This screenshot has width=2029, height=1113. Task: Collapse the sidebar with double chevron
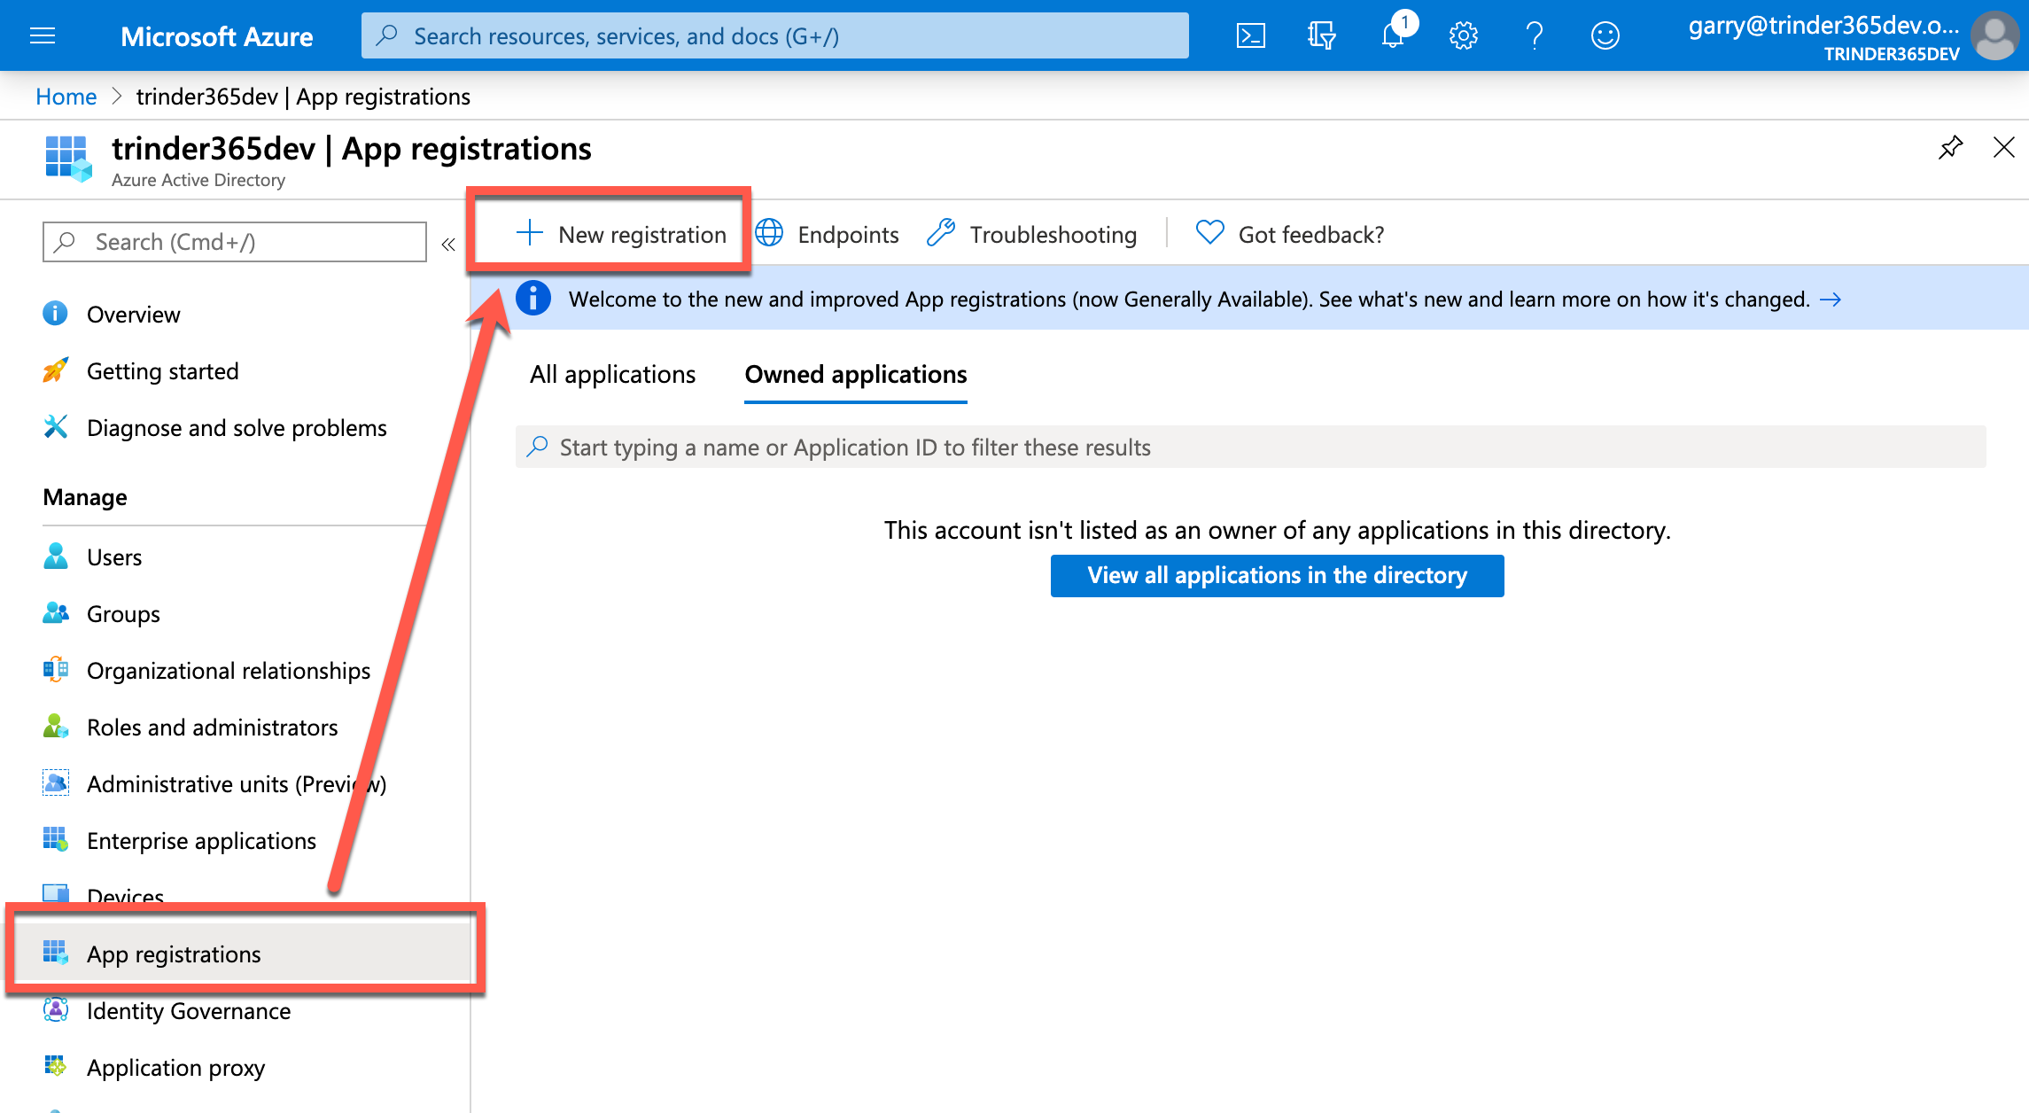point(448,244)
